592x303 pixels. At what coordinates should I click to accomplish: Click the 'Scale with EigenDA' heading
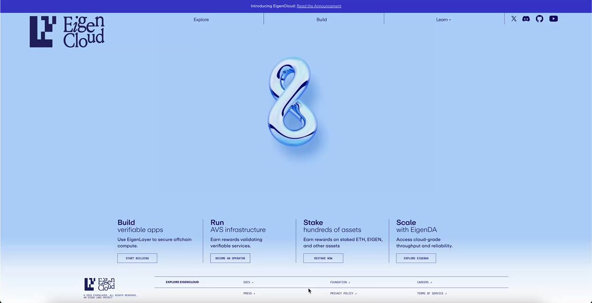click(416, 226)
